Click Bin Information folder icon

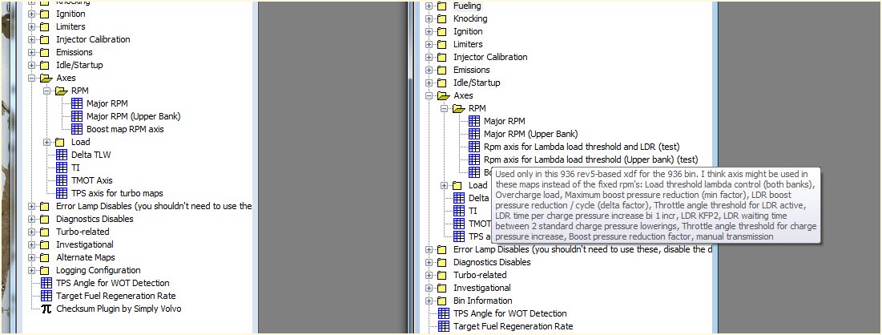(x=442, y=301)
